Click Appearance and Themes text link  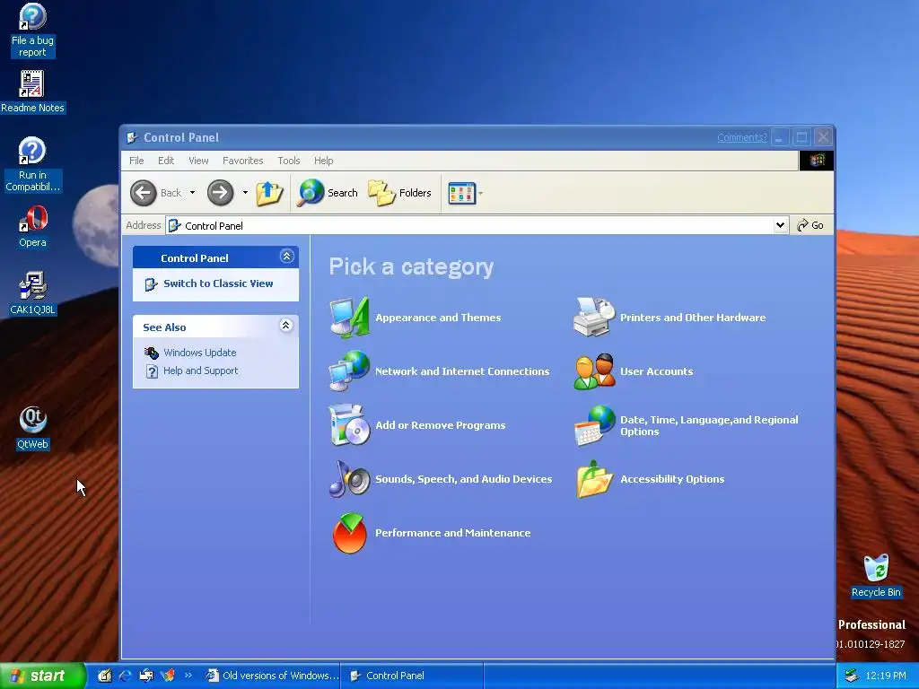tap(438, 318)
